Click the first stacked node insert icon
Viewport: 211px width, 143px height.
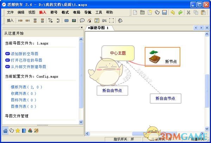pyautogui.click(x=35, y=21)
